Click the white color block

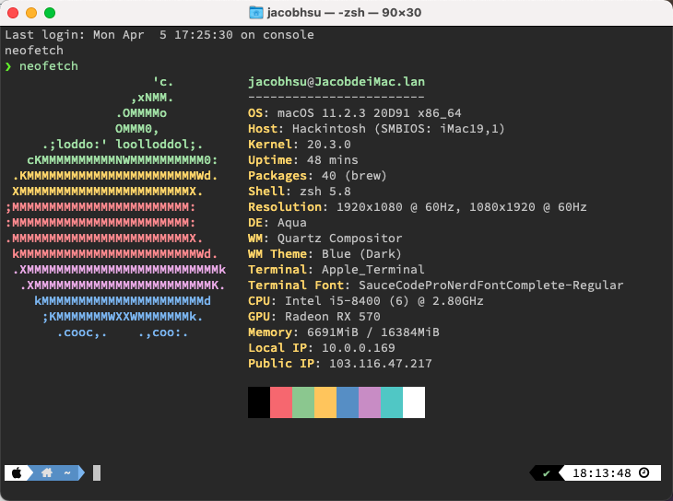click(x=414, y=402)
